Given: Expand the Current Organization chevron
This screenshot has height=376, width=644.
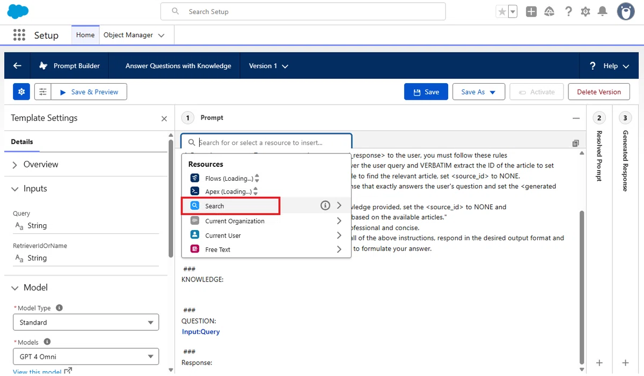Looking at the screenshot, I should tap(339, 221).
